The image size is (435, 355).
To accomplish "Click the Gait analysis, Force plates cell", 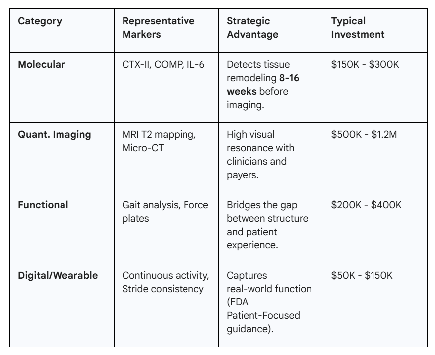I will click(x=166, y=211).
